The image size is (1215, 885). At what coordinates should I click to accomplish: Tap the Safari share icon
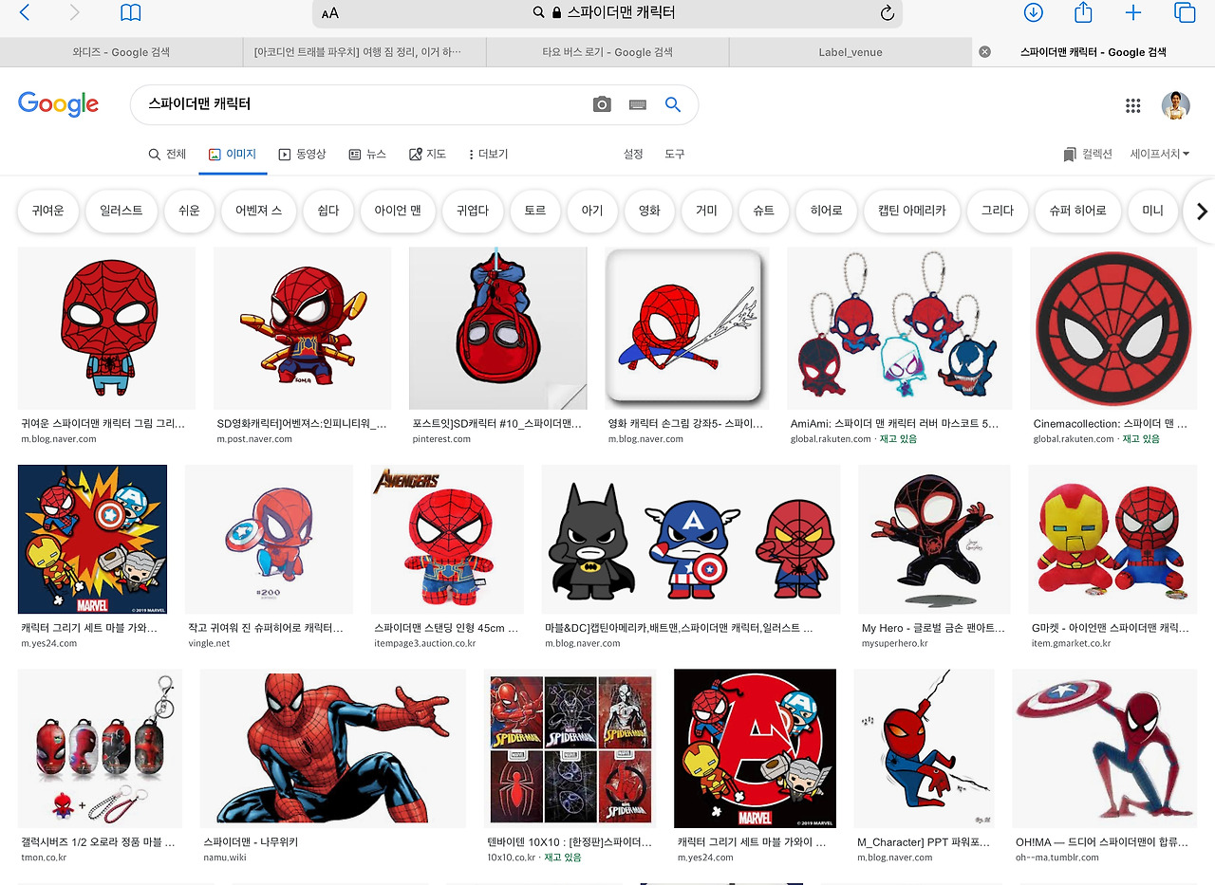pyautogui.click(x=1083, y=12)
